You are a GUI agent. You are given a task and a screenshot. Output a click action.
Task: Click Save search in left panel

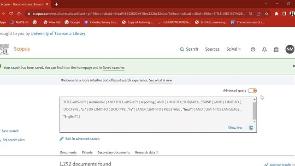(10, 131)
